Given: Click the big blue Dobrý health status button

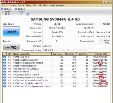Looking at the screenshot, I should click(11, 31).
